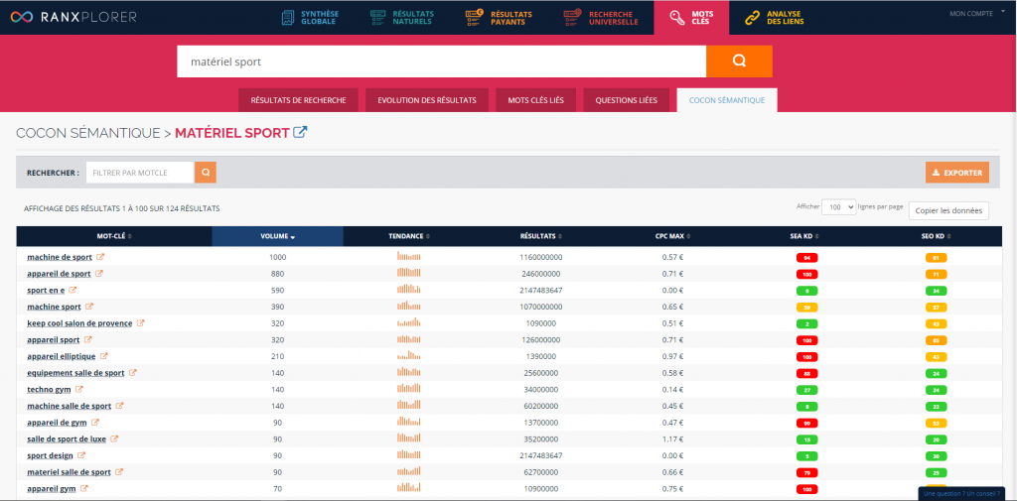
Task: Sort table by Résultats column
Action: click(541, 236)
